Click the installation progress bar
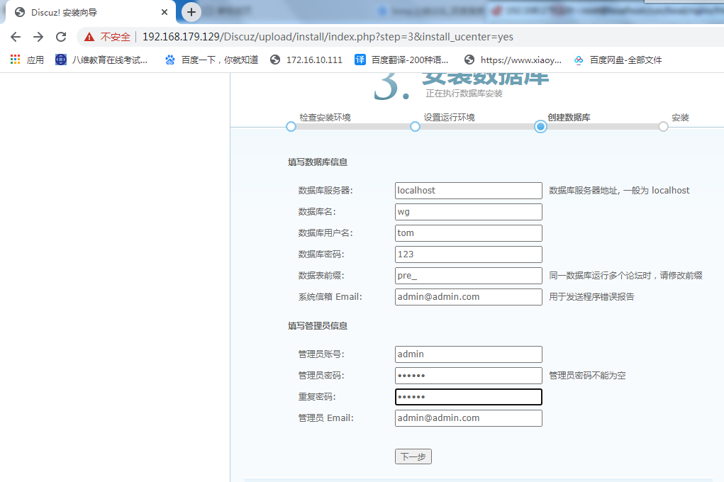 coord(475,126)
